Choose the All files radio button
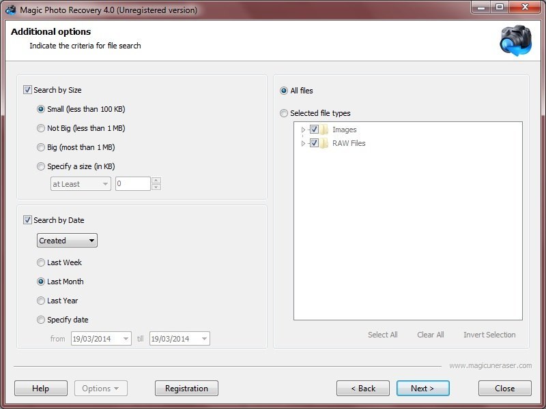546x409 pixels. pyautogui.click(x=284, y=91)
